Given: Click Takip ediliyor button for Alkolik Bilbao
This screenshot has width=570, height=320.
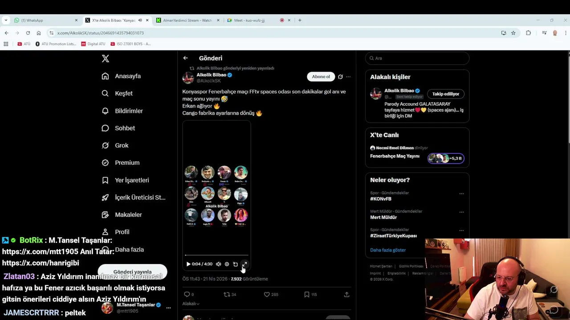Looking at the screenshot, I should [446, 94].
